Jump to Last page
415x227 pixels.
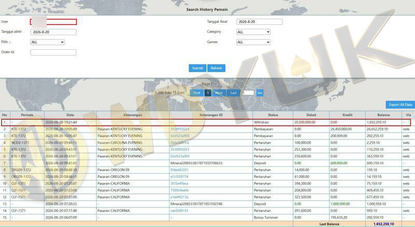pos(233,93)
